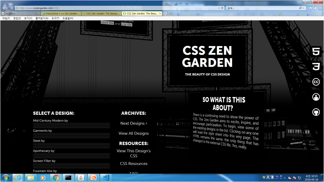Open the 즐겨찾기(A) menu
Screen dimensions: 324x182
42,18
